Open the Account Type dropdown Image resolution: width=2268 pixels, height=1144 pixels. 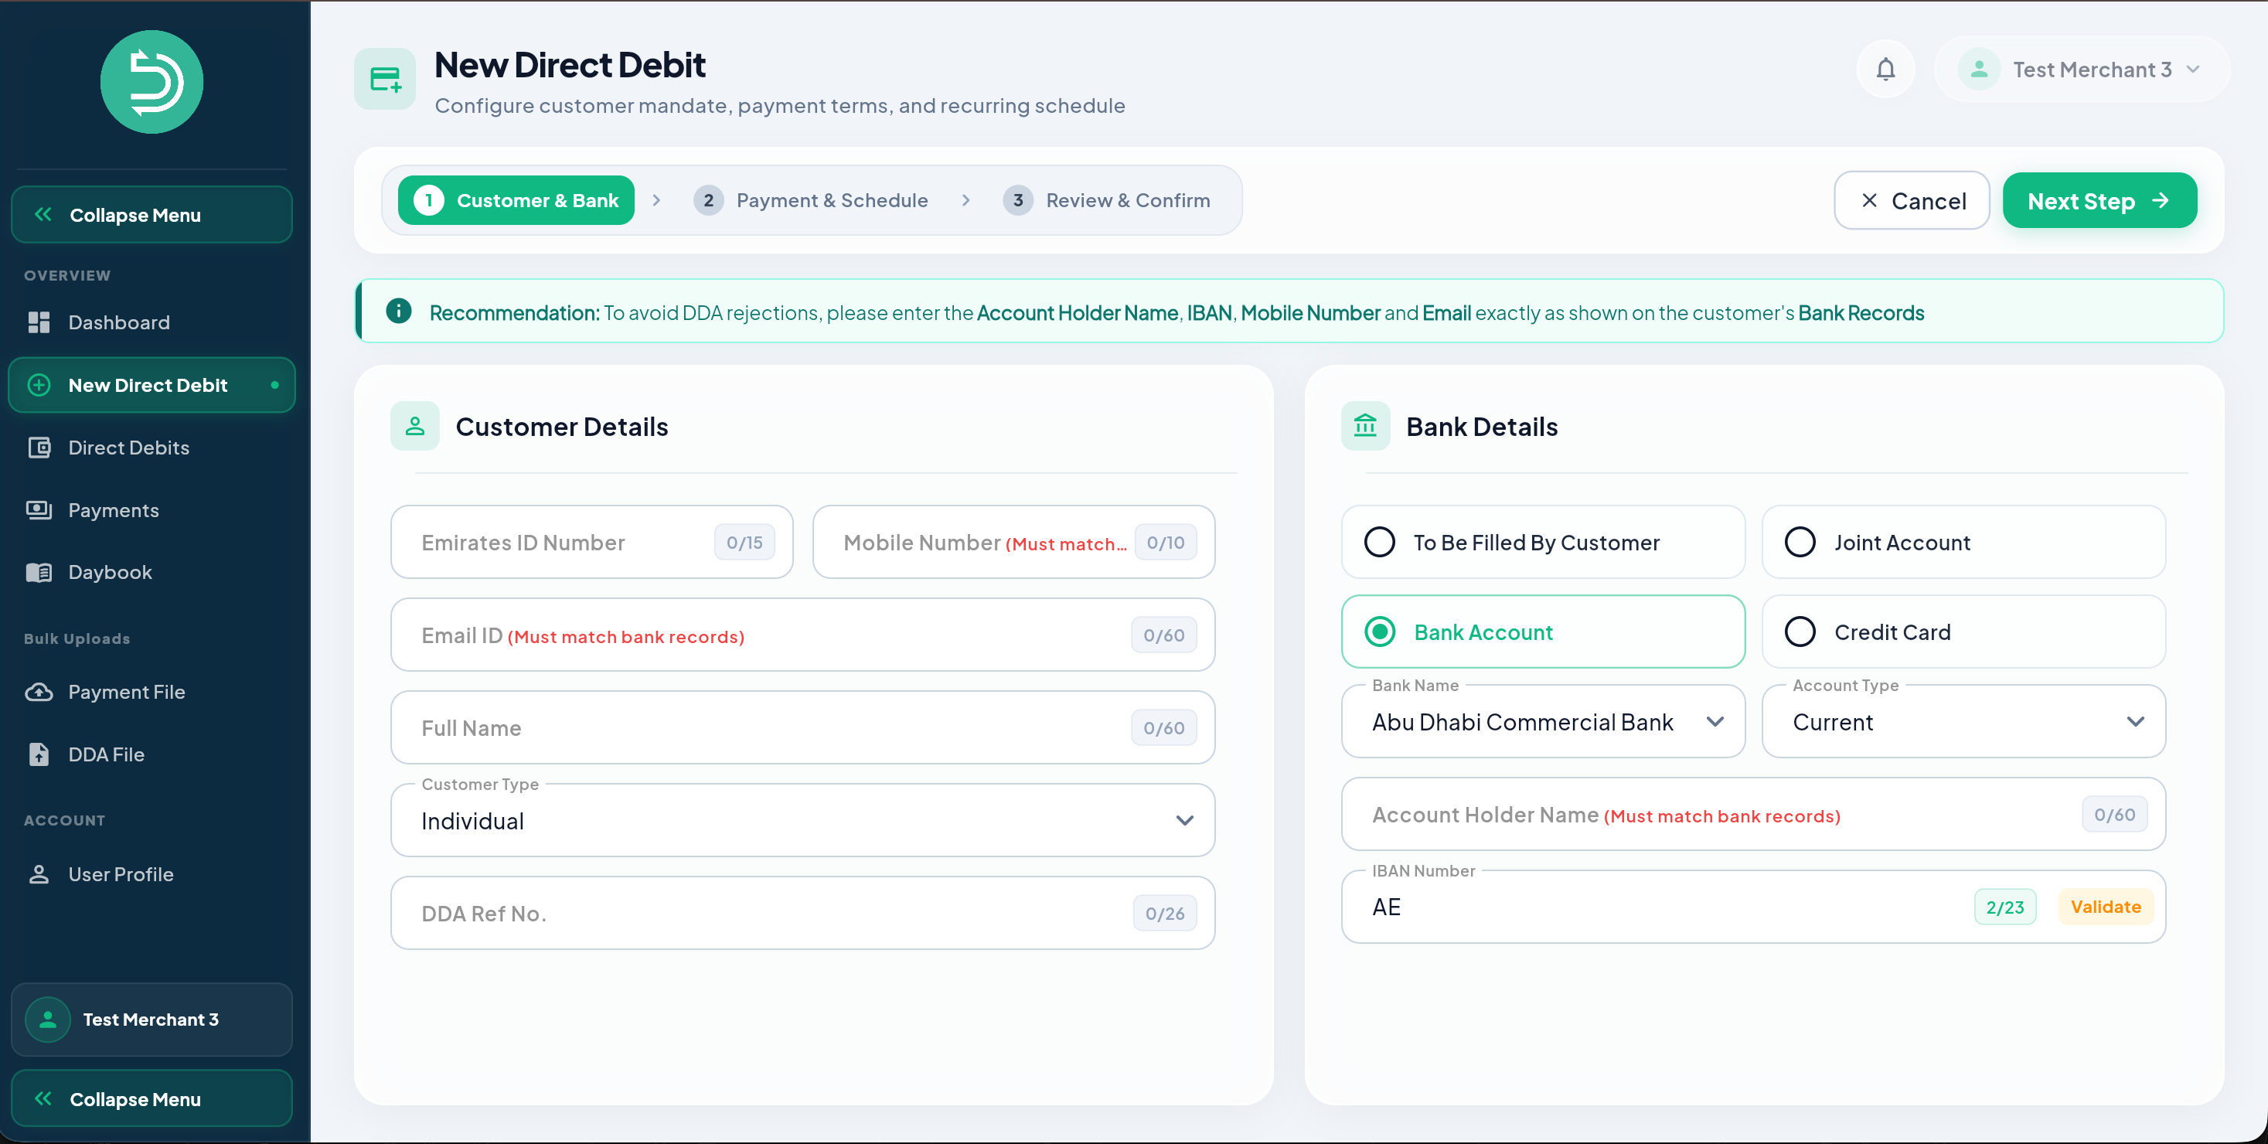pos(1963,722)
